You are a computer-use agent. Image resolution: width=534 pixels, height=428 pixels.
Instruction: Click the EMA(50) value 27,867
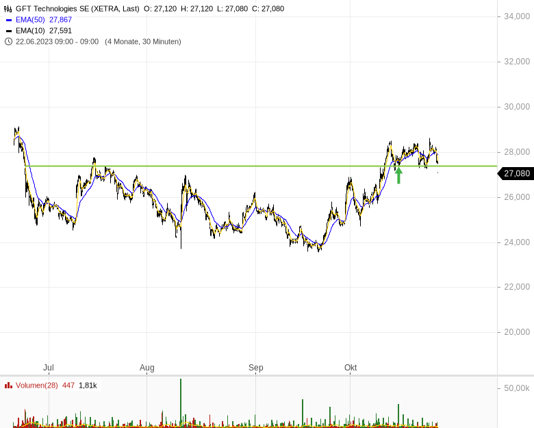61,20
